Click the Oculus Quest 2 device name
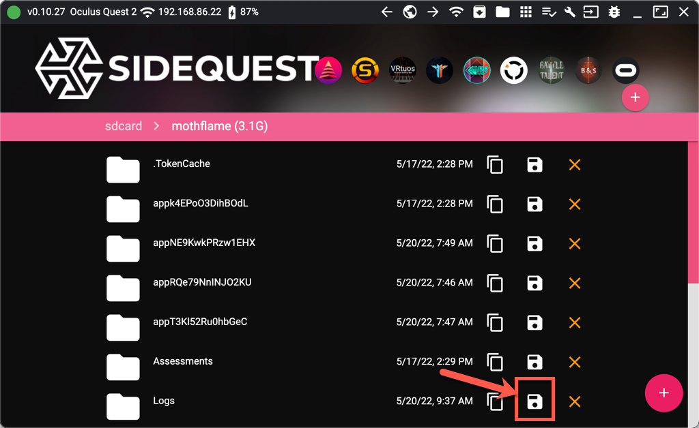The image size is (699, 428). point(104,12)
